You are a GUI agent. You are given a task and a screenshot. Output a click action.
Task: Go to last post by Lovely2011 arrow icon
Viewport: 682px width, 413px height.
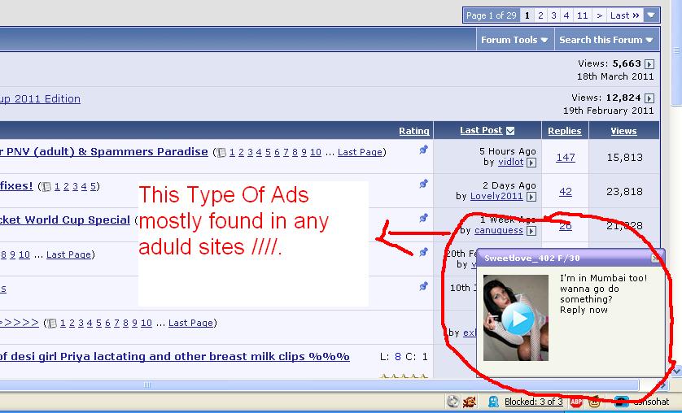pyautogui.click(x=531, y=197)
